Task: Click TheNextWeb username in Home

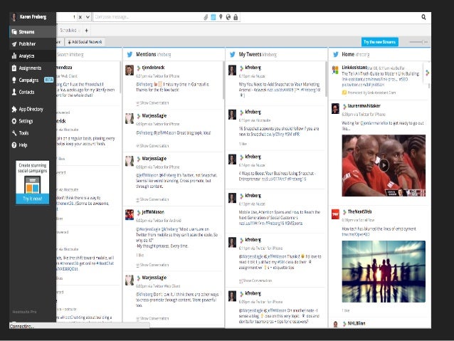Action: click(x=359, y=211)
